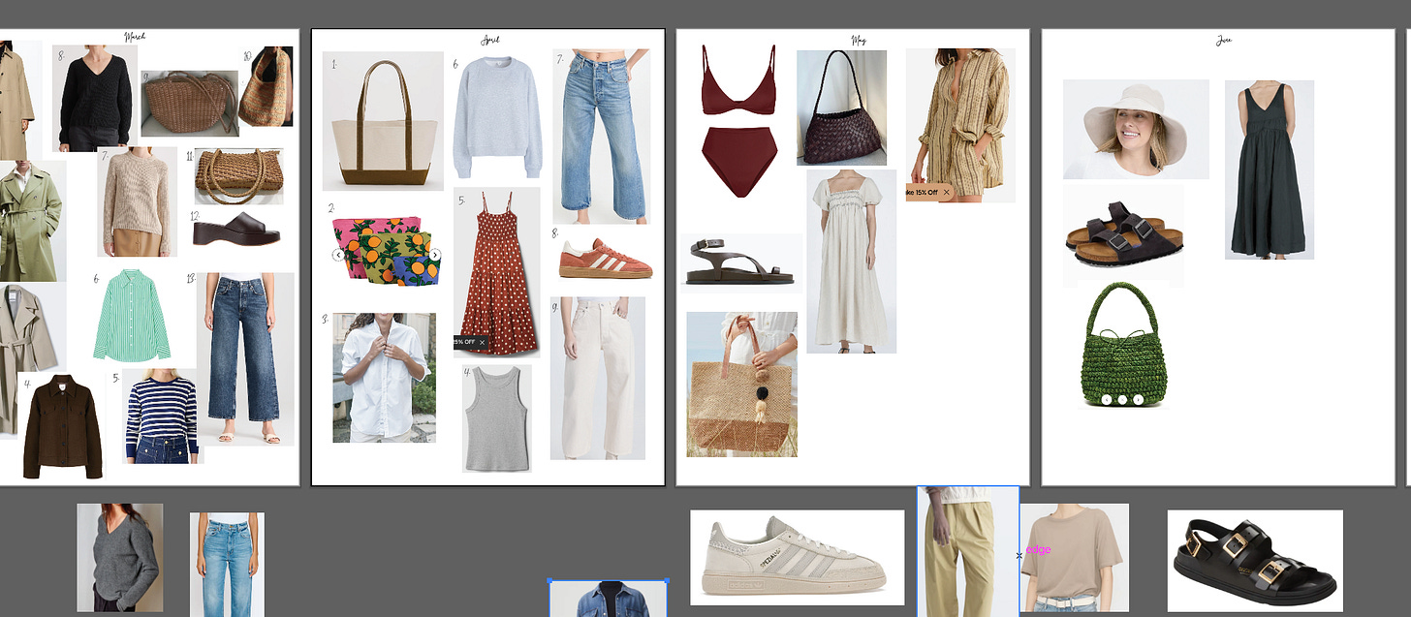Viewport: 1411px width, 617px height.
Task: Select the denim jacket image at the bottom
Action: coord(608,599)
